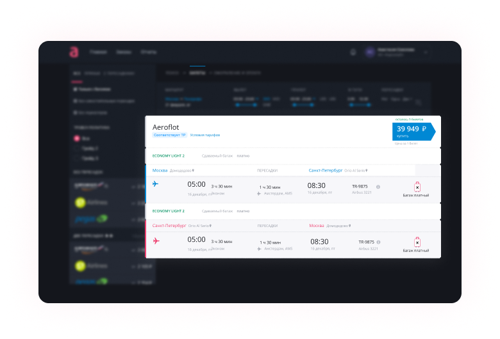Viewport: 500px width, 339px height.
Task: Click the 05:00 departure time of the return flight
Action: click(196, 240)
